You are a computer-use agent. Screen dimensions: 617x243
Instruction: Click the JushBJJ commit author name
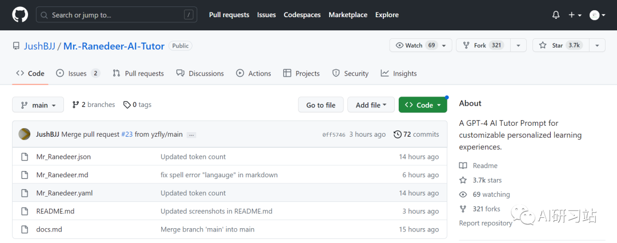tap(47, 134)
